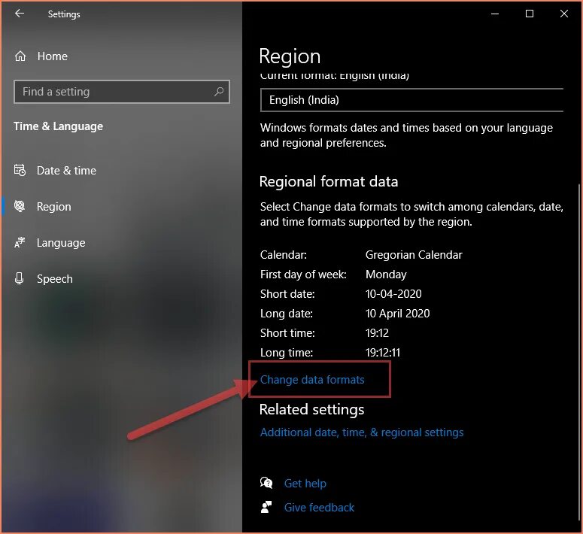The width and height of the screenshot is (583, 534).
Task: Open the Home settings page
Action: [53, 56]
